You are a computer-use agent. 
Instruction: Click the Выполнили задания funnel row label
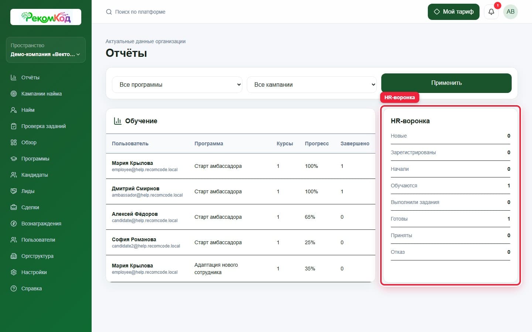pos(415,202)
